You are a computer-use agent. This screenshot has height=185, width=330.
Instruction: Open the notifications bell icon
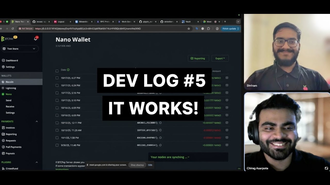click(x=36, y=39)
